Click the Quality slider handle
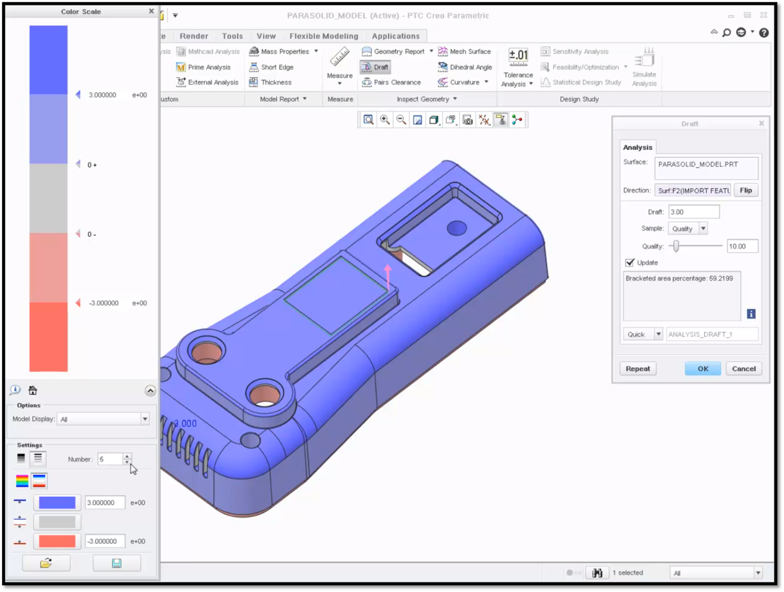The image size is (784, 592). pos(677,246)
